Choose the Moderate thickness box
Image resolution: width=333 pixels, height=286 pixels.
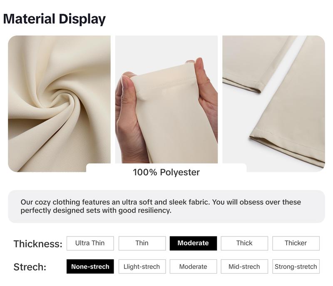click(x=193, y=243)
